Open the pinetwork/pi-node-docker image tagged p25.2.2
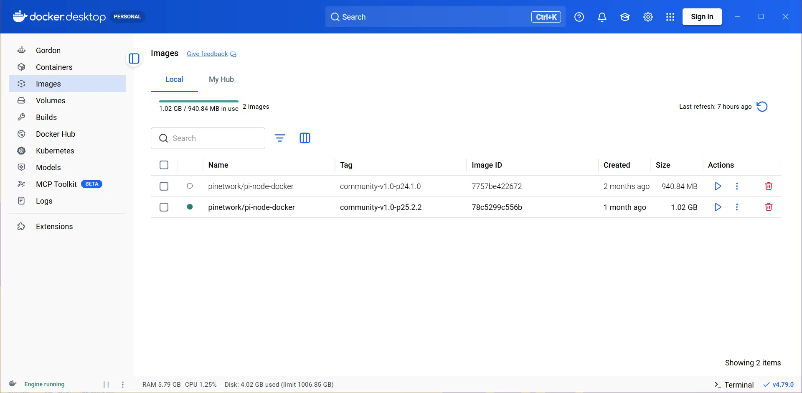 point(251,207)
